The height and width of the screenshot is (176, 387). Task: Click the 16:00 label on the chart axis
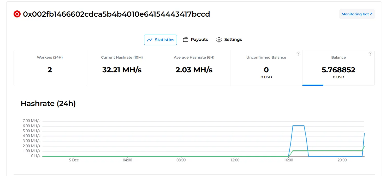(x=288, y=160)
